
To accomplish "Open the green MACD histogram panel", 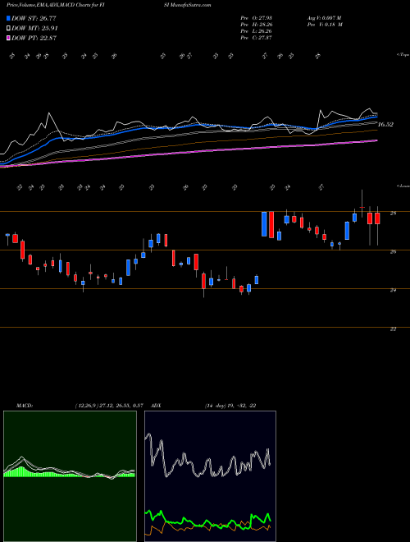I will click(x=70, y=476).
